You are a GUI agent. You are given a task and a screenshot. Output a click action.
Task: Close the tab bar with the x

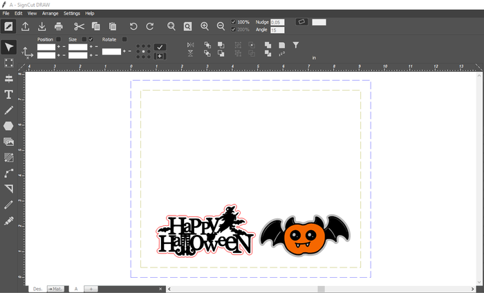coord(160,289)
